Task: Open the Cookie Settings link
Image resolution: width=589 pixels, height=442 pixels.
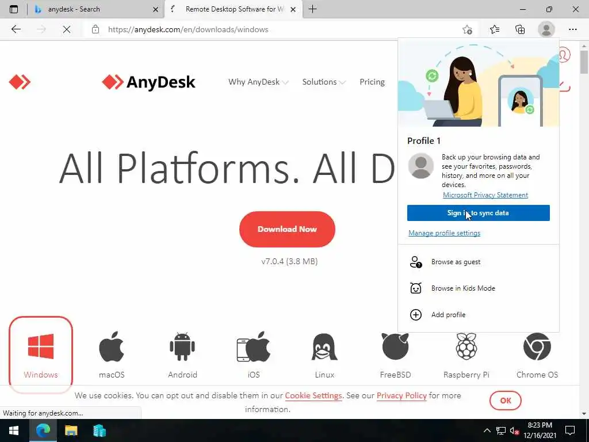Action: tap(313, 395)
